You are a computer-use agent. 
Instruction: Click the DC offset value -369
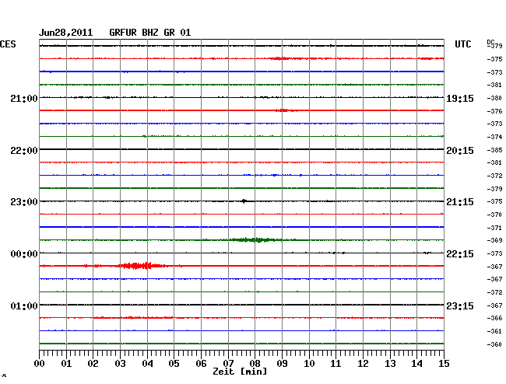pyautogui.click(x=494, y=240)
